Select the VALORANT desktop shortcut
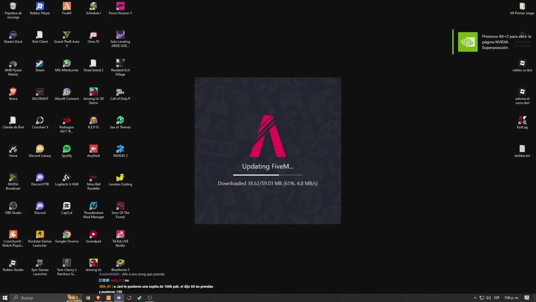Screen dimensions: 536x302 click(40, 94)
